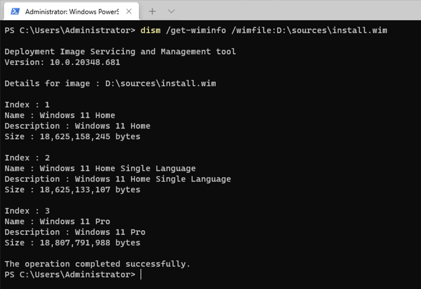The width and height of the screenshot is (421, 289).
Task: Click the Name : Windows 11 Home line
Action: point(60,115)
